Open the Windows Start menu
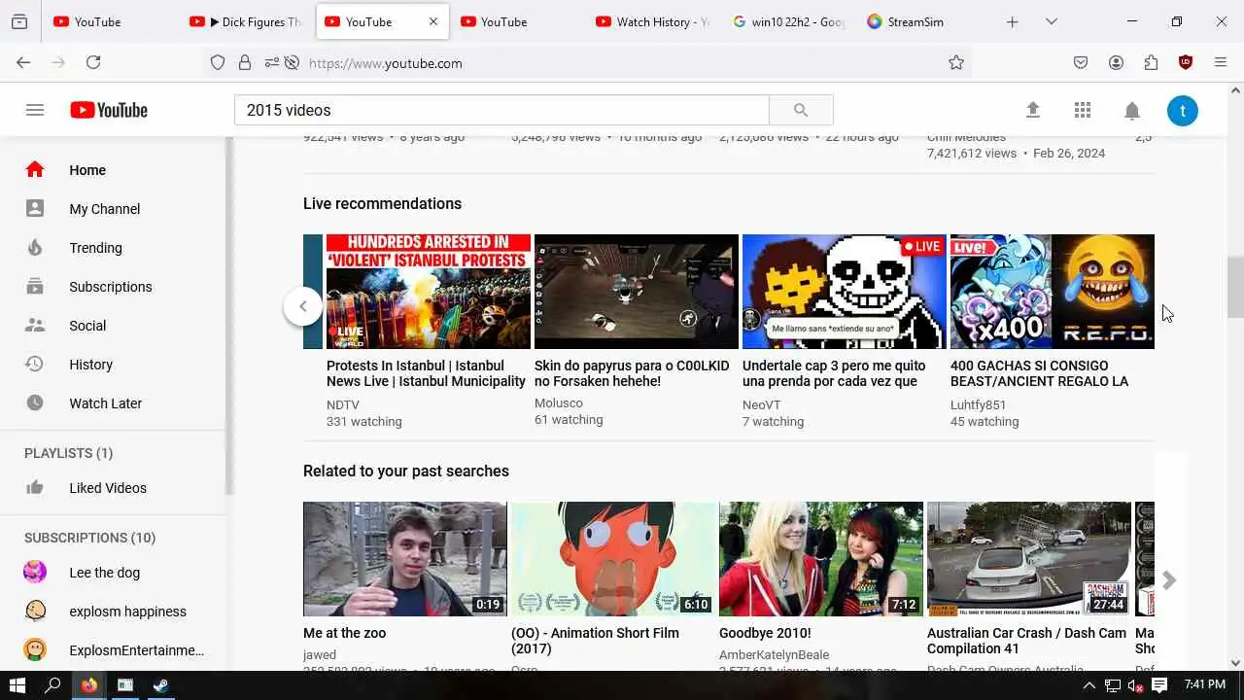 point(17,685)
